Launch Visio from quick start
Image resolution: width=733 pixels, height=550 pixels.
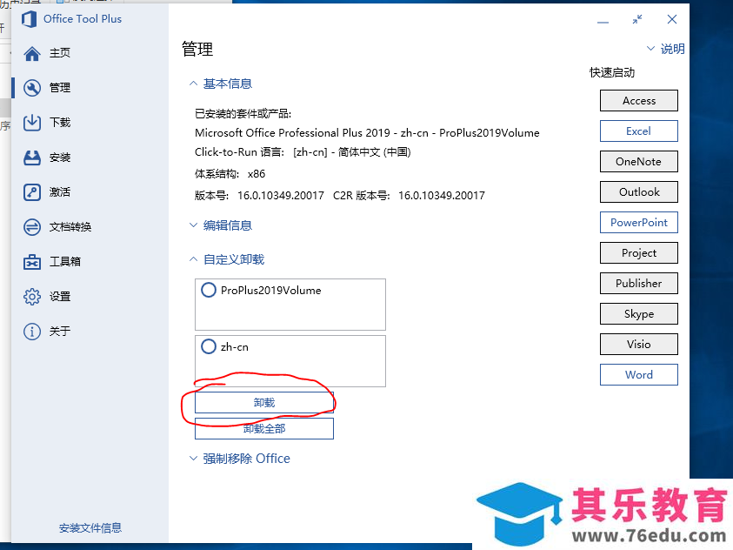coord(638,345)
